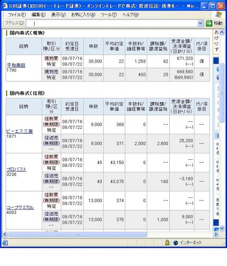
Task: Open the ファイル(F) menu
Action: click(17, 15)
